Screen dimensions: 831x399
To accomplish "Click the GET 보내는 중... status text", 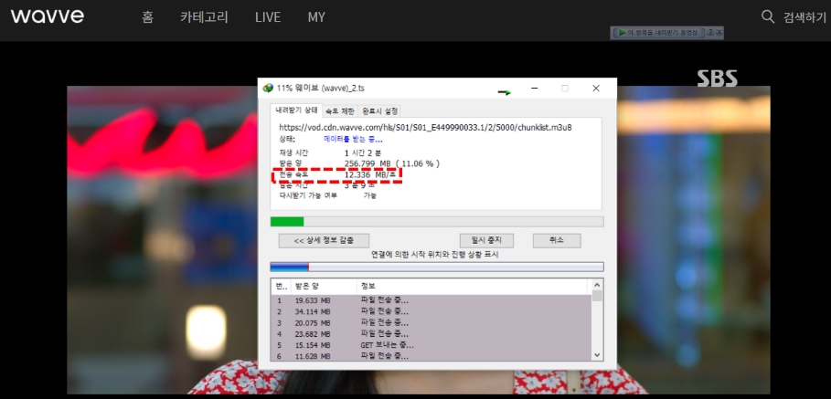I will 387,345.
